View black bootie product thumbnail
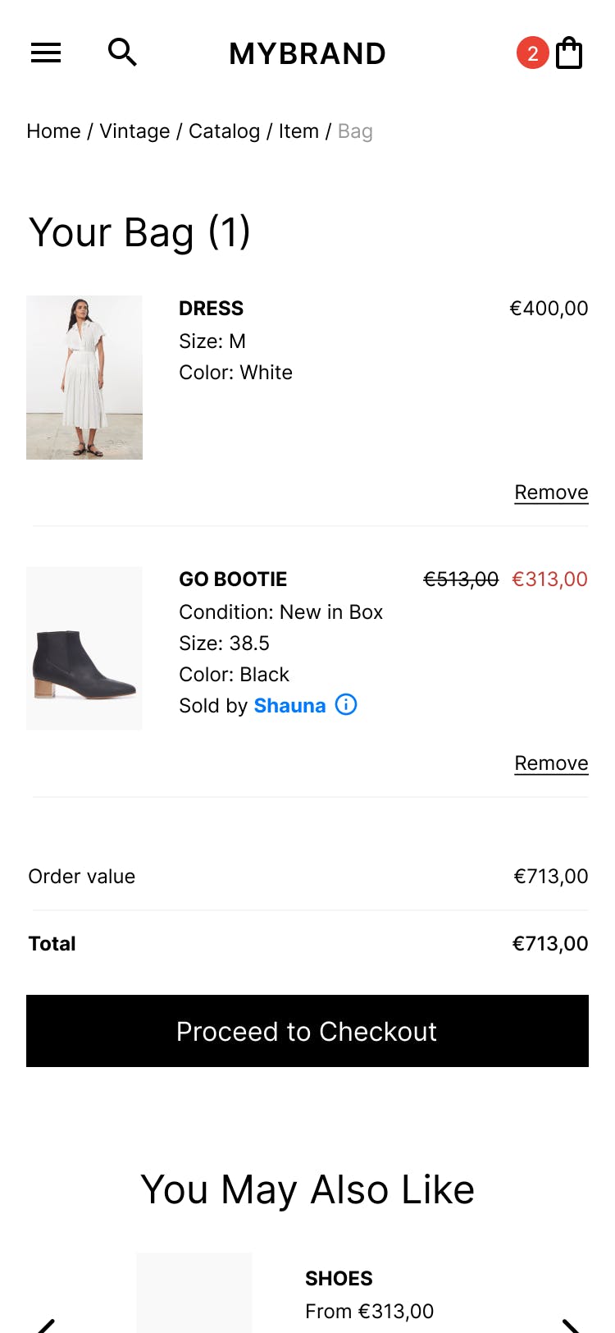This screenshot has width=615, height=1333. coord(84,648)
